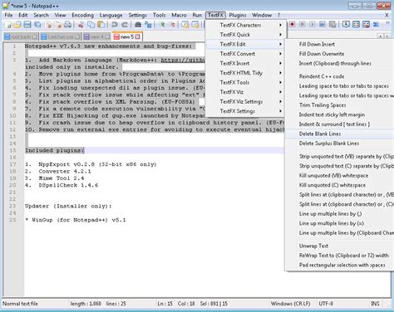Open the Encoding menu
The image size is (394, 312).
[82, 15]
